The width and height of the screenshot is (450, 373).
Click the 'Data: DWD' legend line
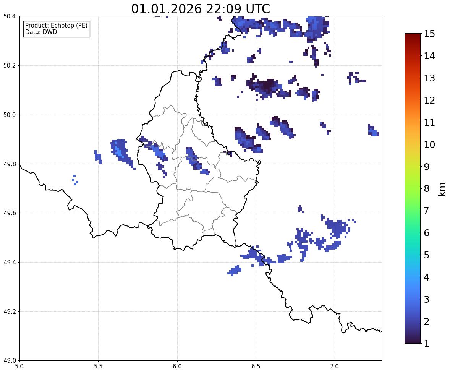(41, 32)
